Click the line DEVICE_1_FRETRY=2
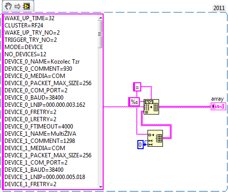 [30, 184]
